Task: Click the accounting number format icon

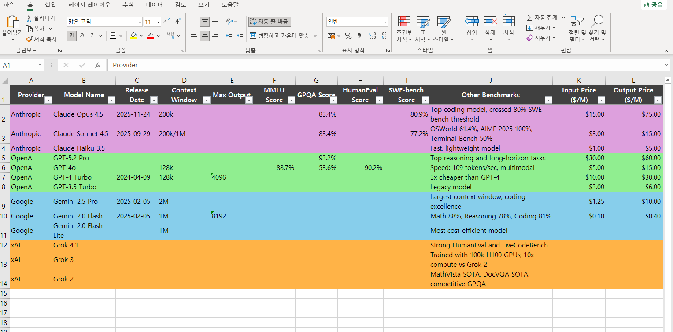Action: (331, 36)
